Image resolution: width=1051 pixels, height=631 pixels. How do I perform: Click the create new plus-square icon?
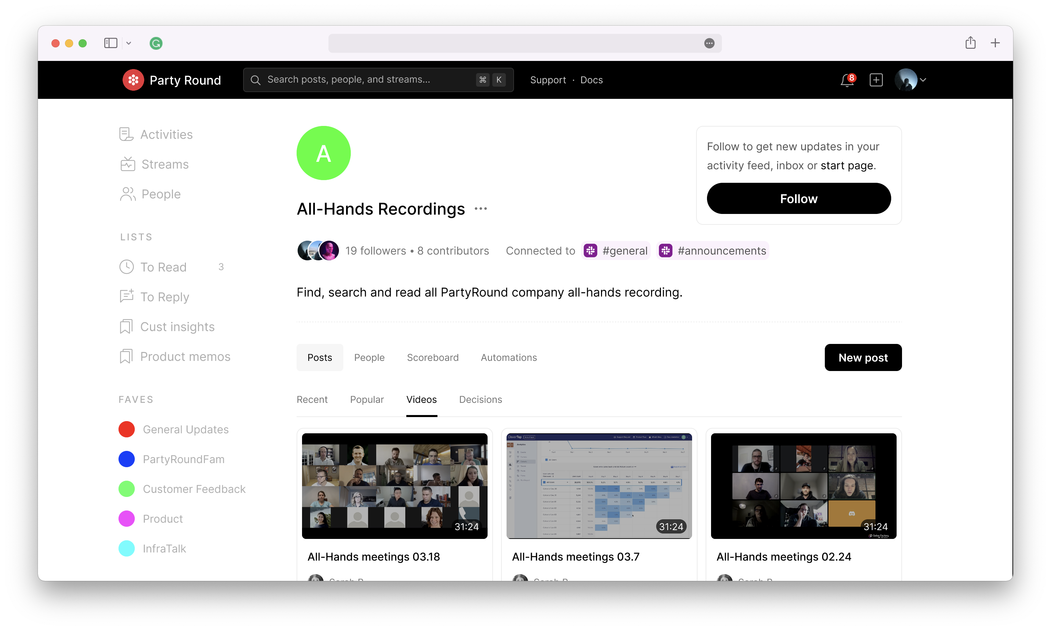coord(876,80)
